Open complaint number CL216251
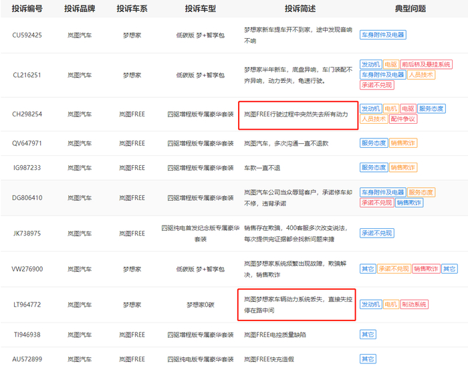The height and width of the screenshot is (370, 468). click(27, 75)
